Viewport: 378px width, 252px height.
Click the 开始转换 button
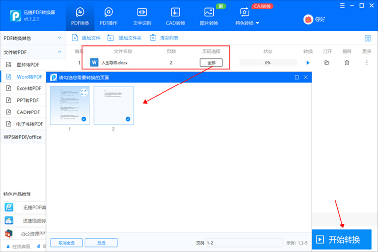342,239
